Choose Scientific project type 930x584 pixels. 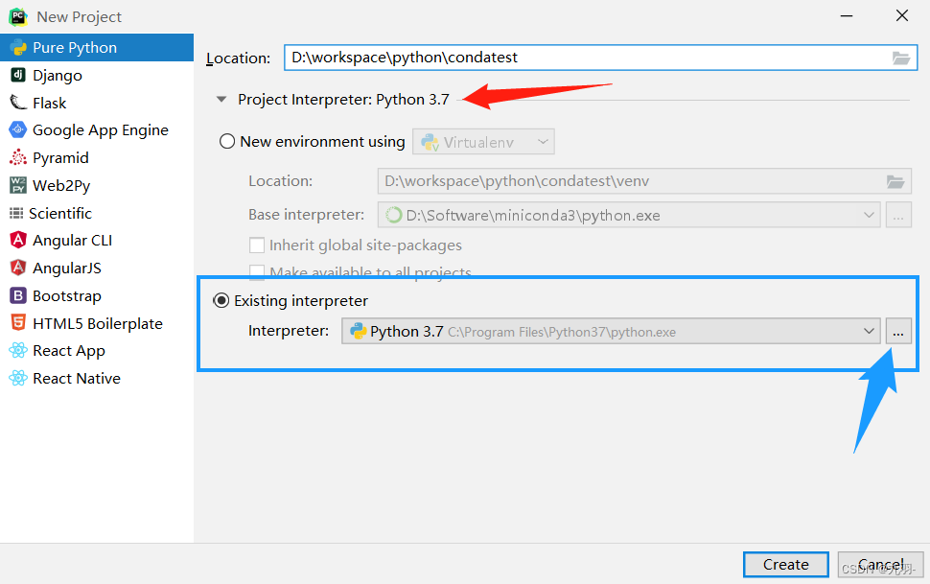pos(97,213)
